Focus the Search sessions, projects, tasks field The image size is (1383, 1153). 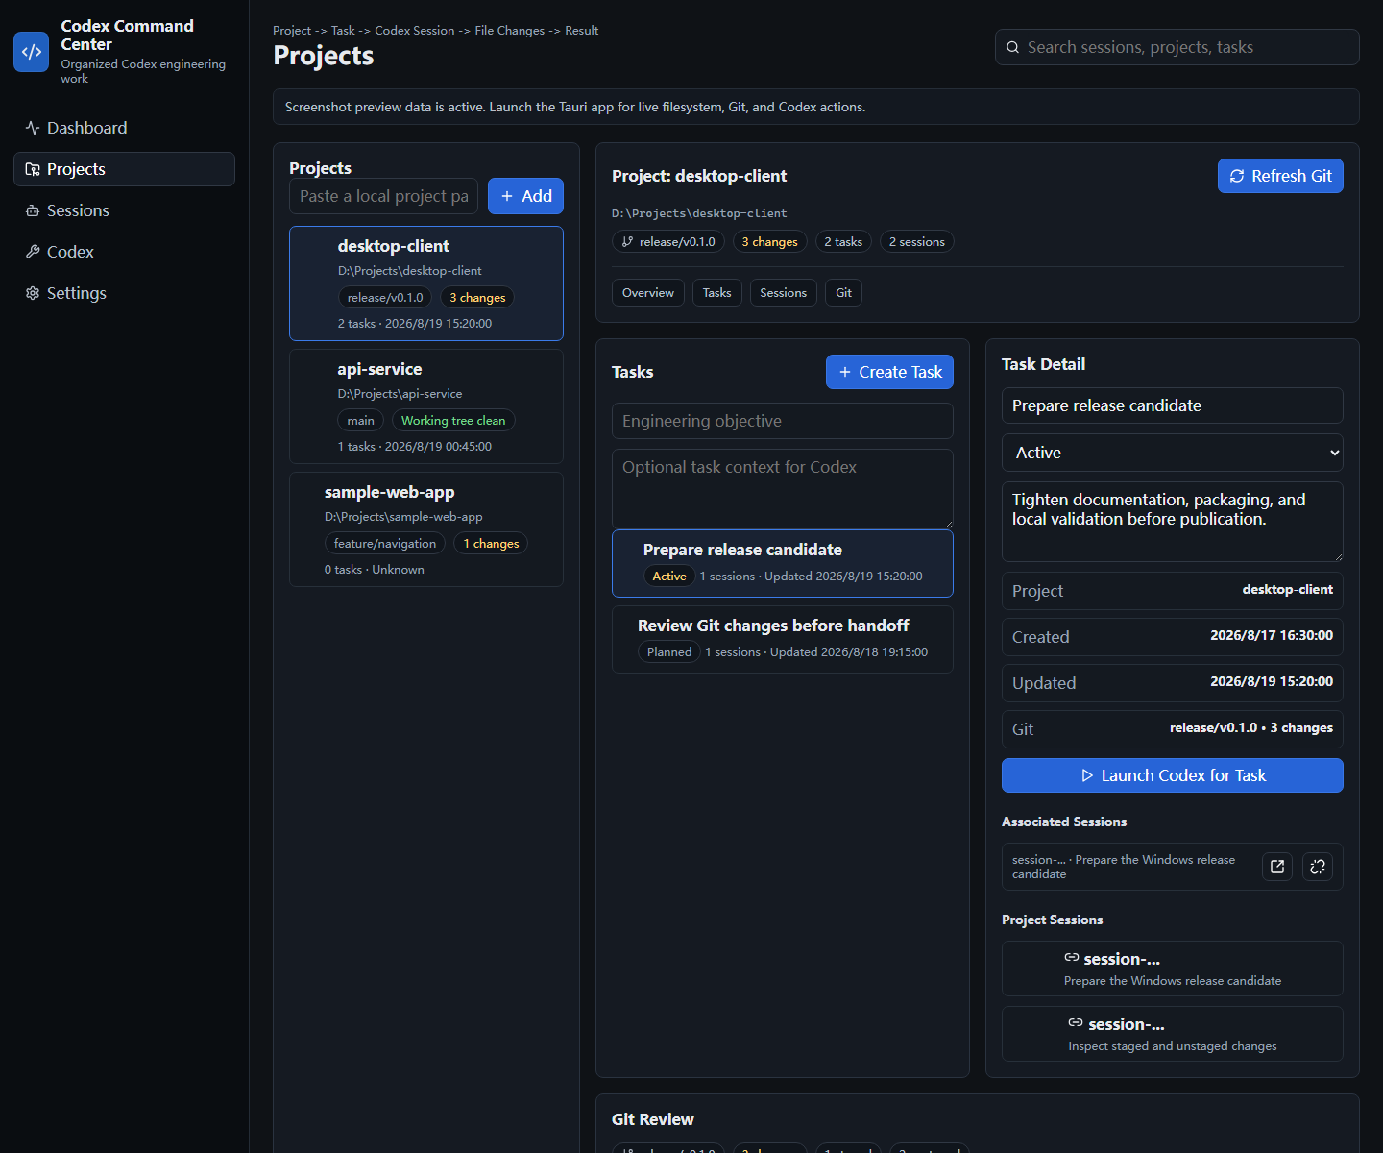pos(1177,47)
